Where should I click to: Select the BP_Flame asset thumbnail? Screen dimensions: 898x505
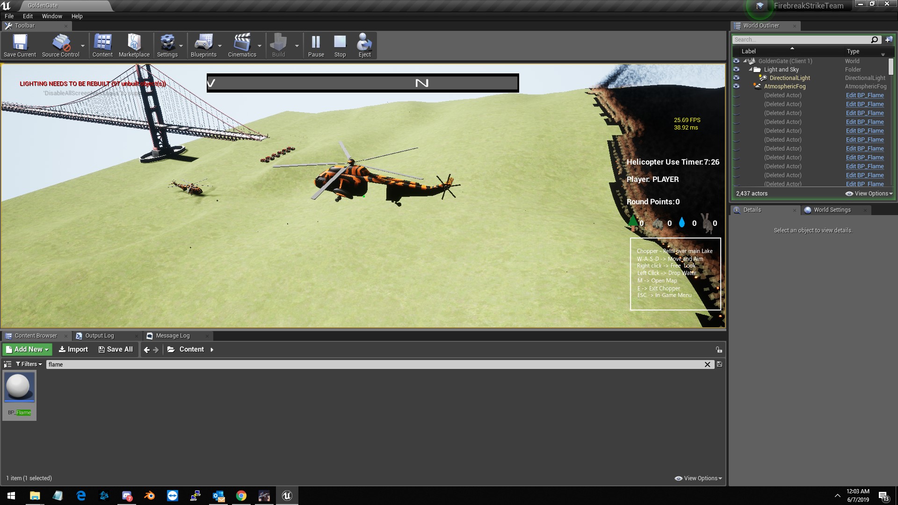[20, 387]
